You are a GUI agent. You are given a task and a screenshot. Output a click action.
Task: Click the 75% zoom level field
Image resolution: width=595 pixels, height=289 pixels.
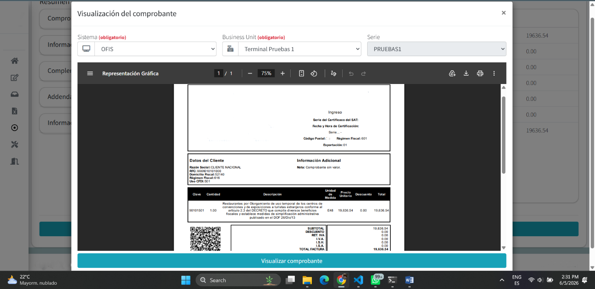pyautogui.click(x=266, y=74)
